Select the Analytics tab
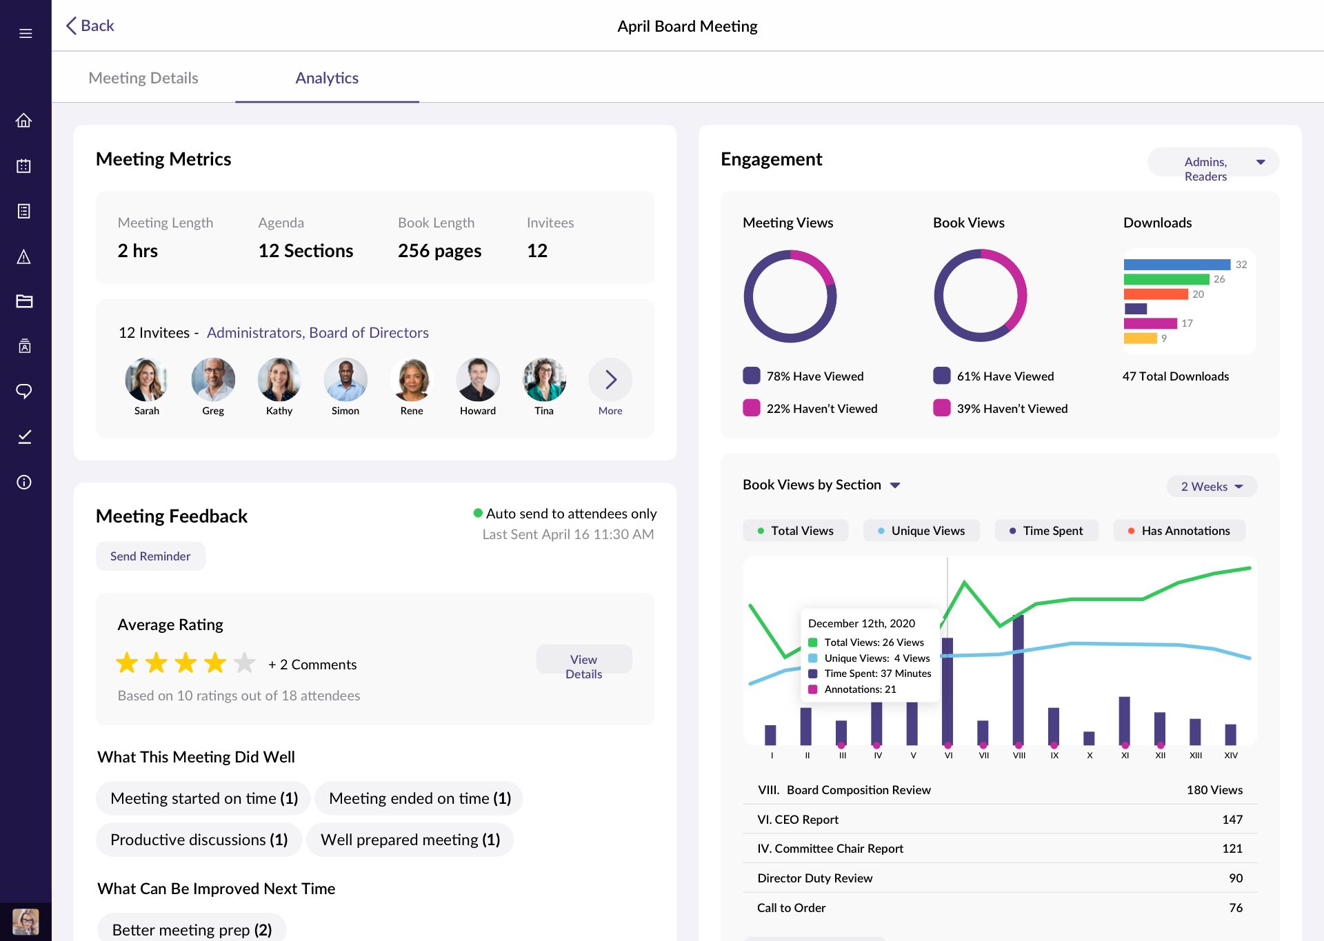Screen dimensions: 1324x941 [x=327, y=78]
